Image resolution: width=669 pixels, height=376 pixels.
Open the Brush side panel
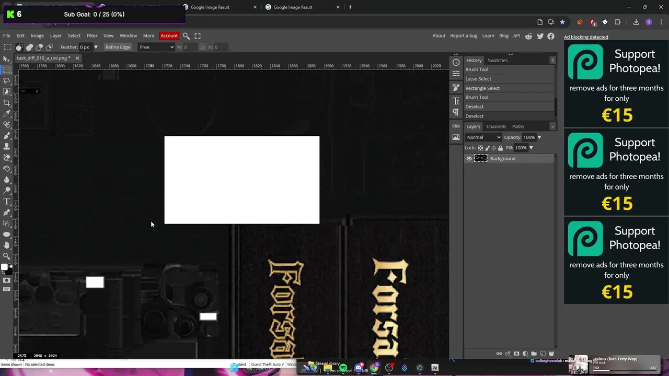(x=456, y=87)
